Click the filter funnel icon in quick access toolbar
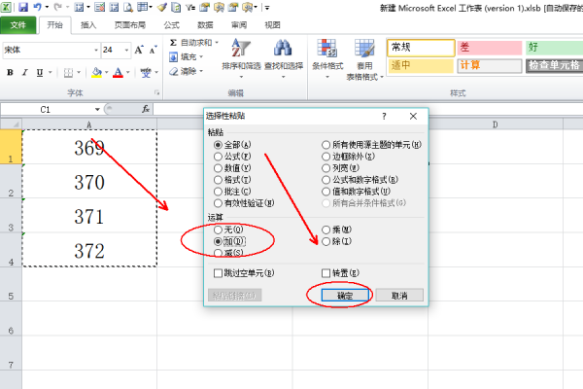 coord(190,7)
